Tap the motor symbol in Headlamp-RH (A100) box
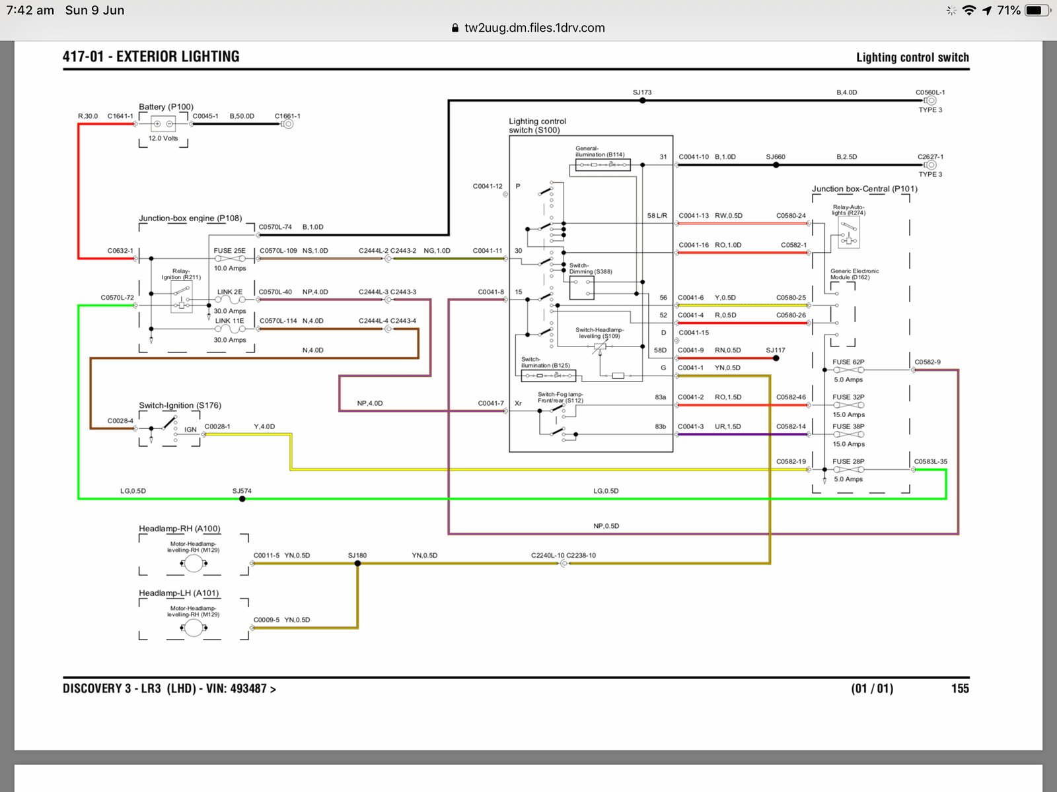Screen dimensions: 1057x792 click(194, 564)
